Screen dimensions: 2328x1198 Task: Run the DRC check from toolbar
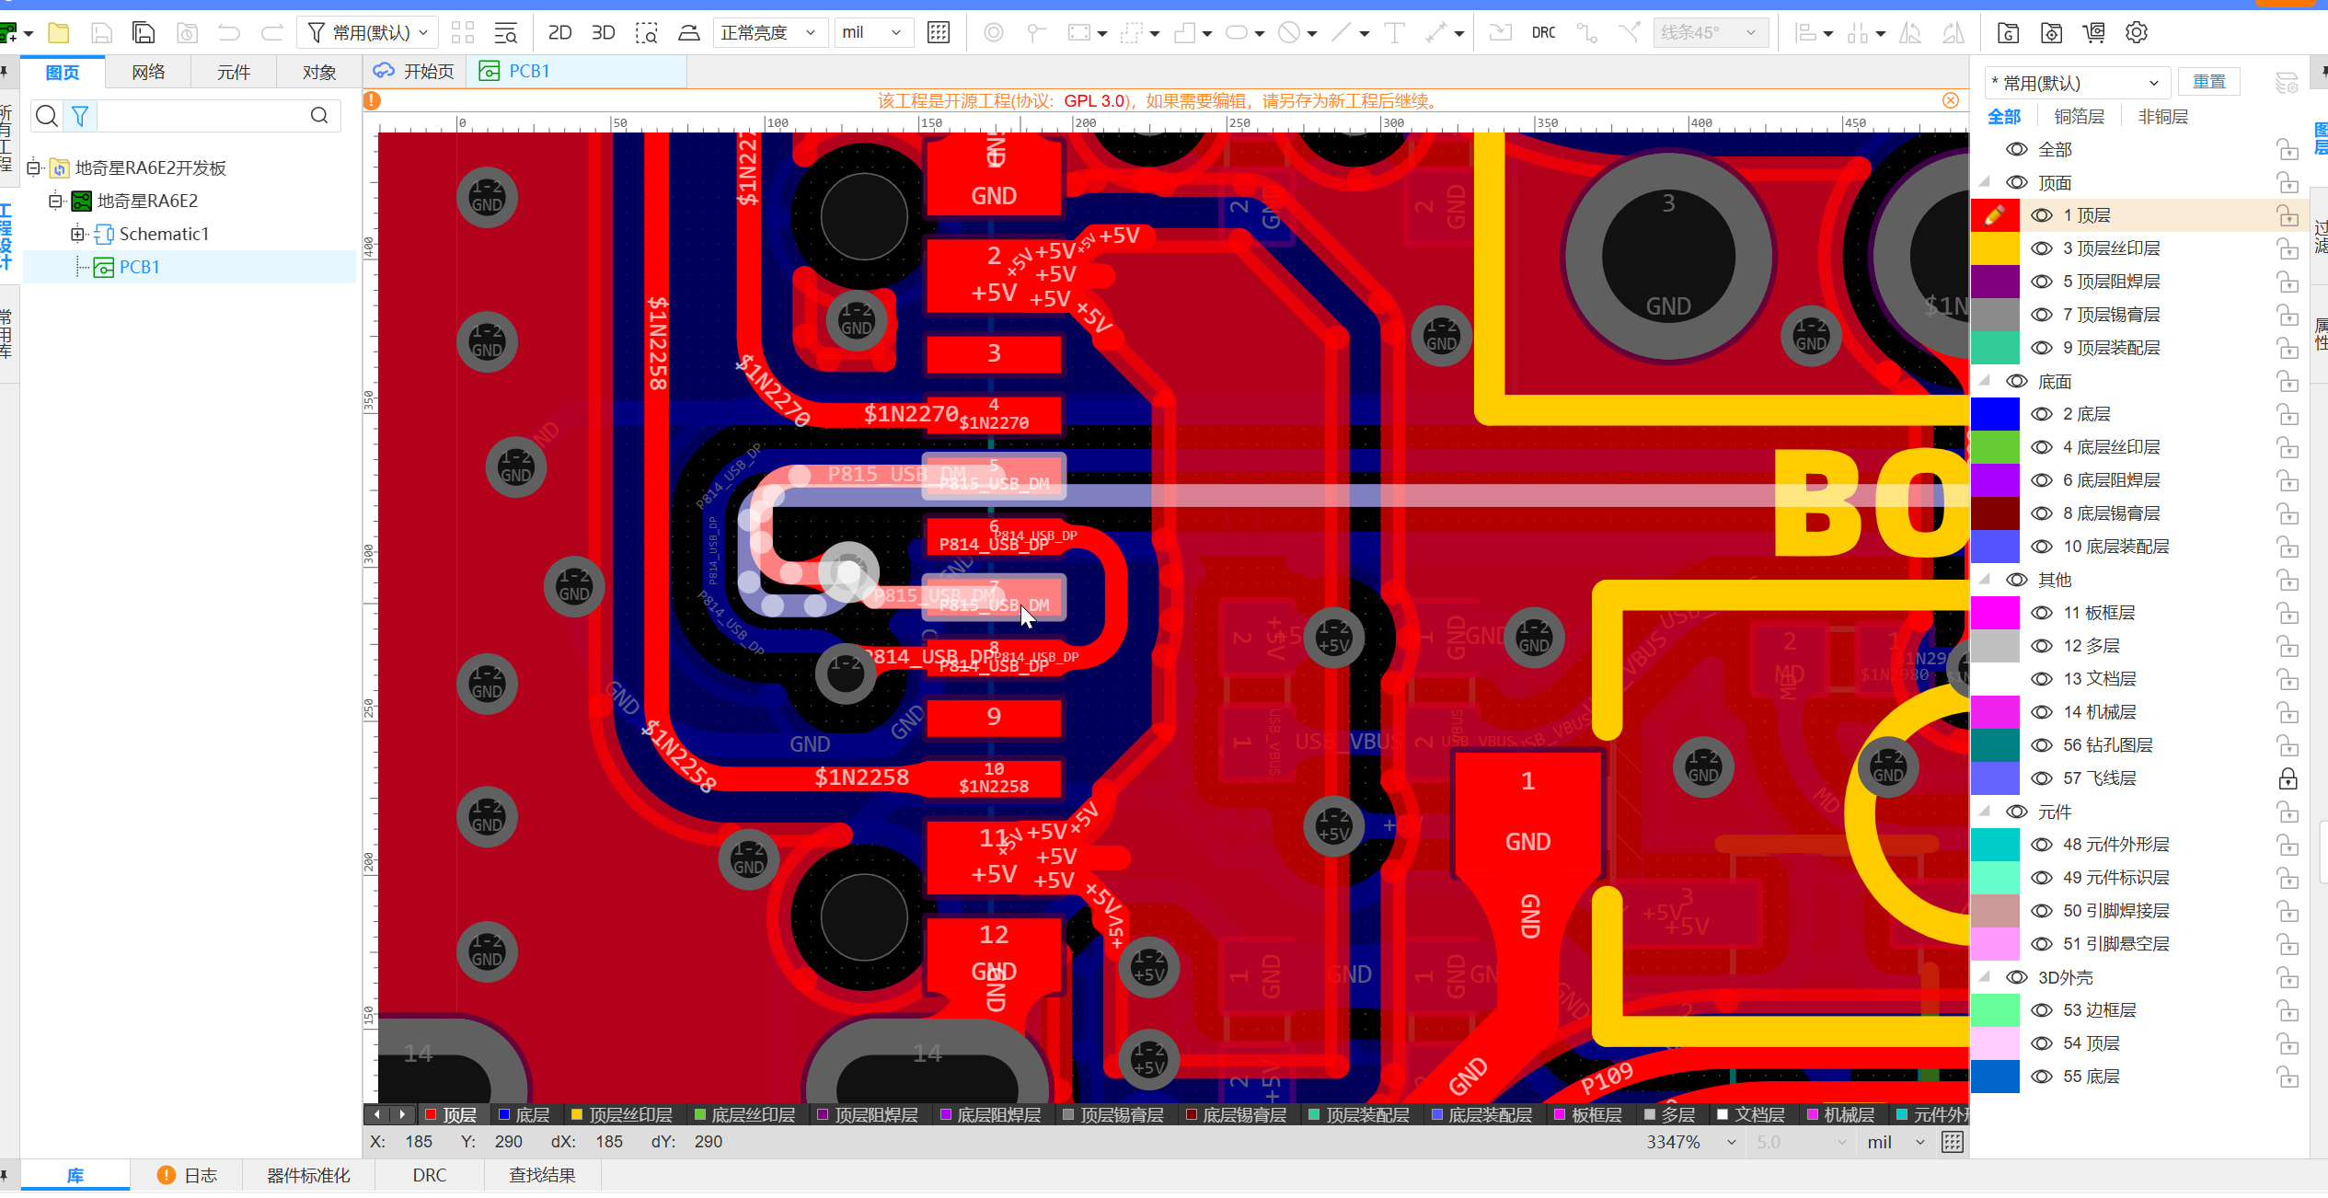(x=1543, y=33)
